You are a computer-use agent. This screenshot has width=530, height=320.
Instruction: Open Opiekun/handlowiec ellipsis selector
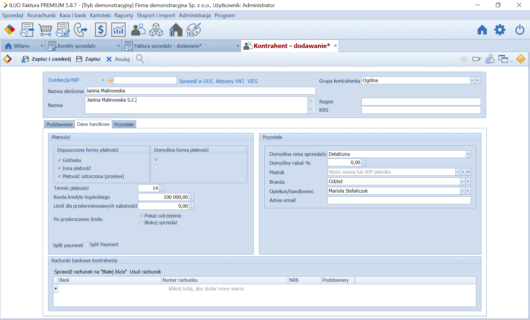pos(463,191)
